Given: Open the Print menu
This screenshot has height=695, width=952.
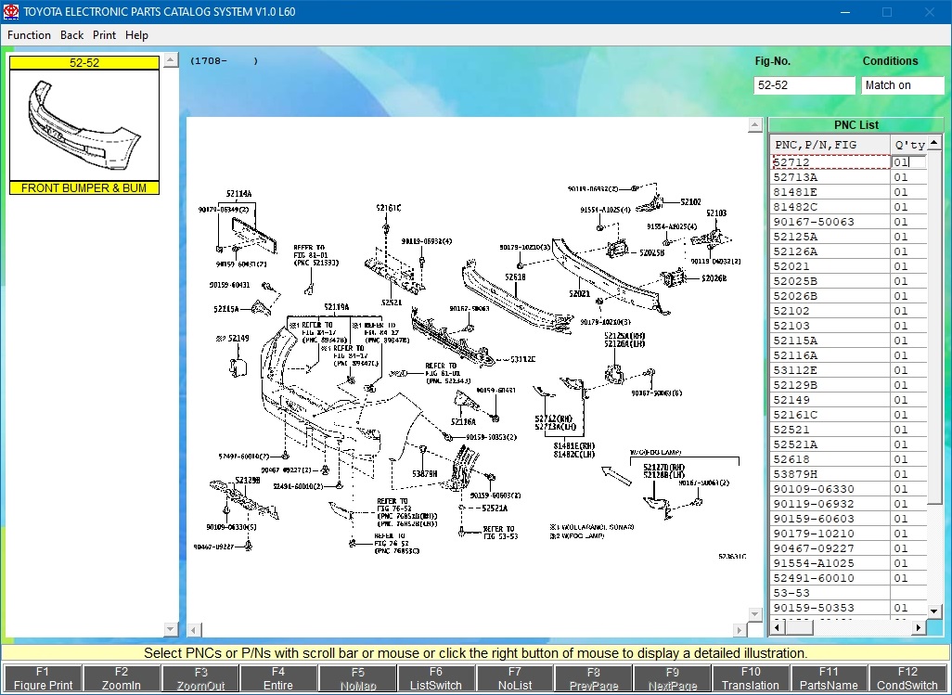Looking at the screenshot, I should [x=104, y=35].
